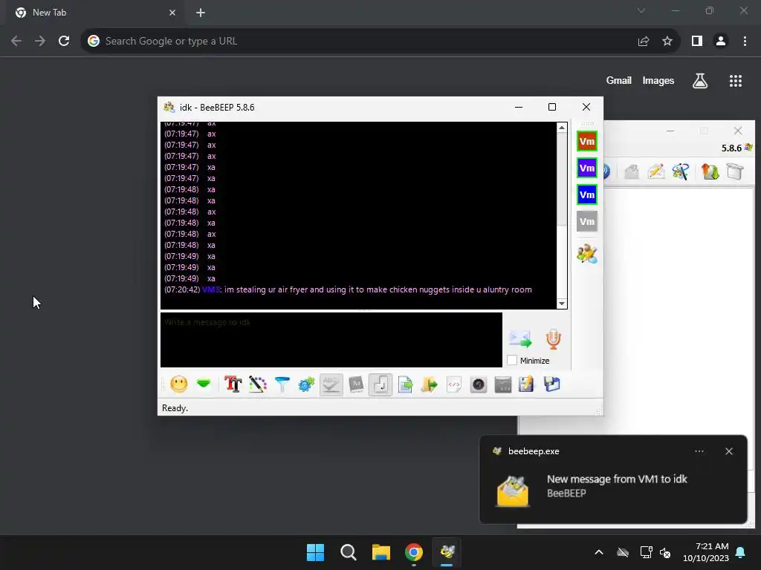Click the gray envelope icon in back window

click(631, 171)
